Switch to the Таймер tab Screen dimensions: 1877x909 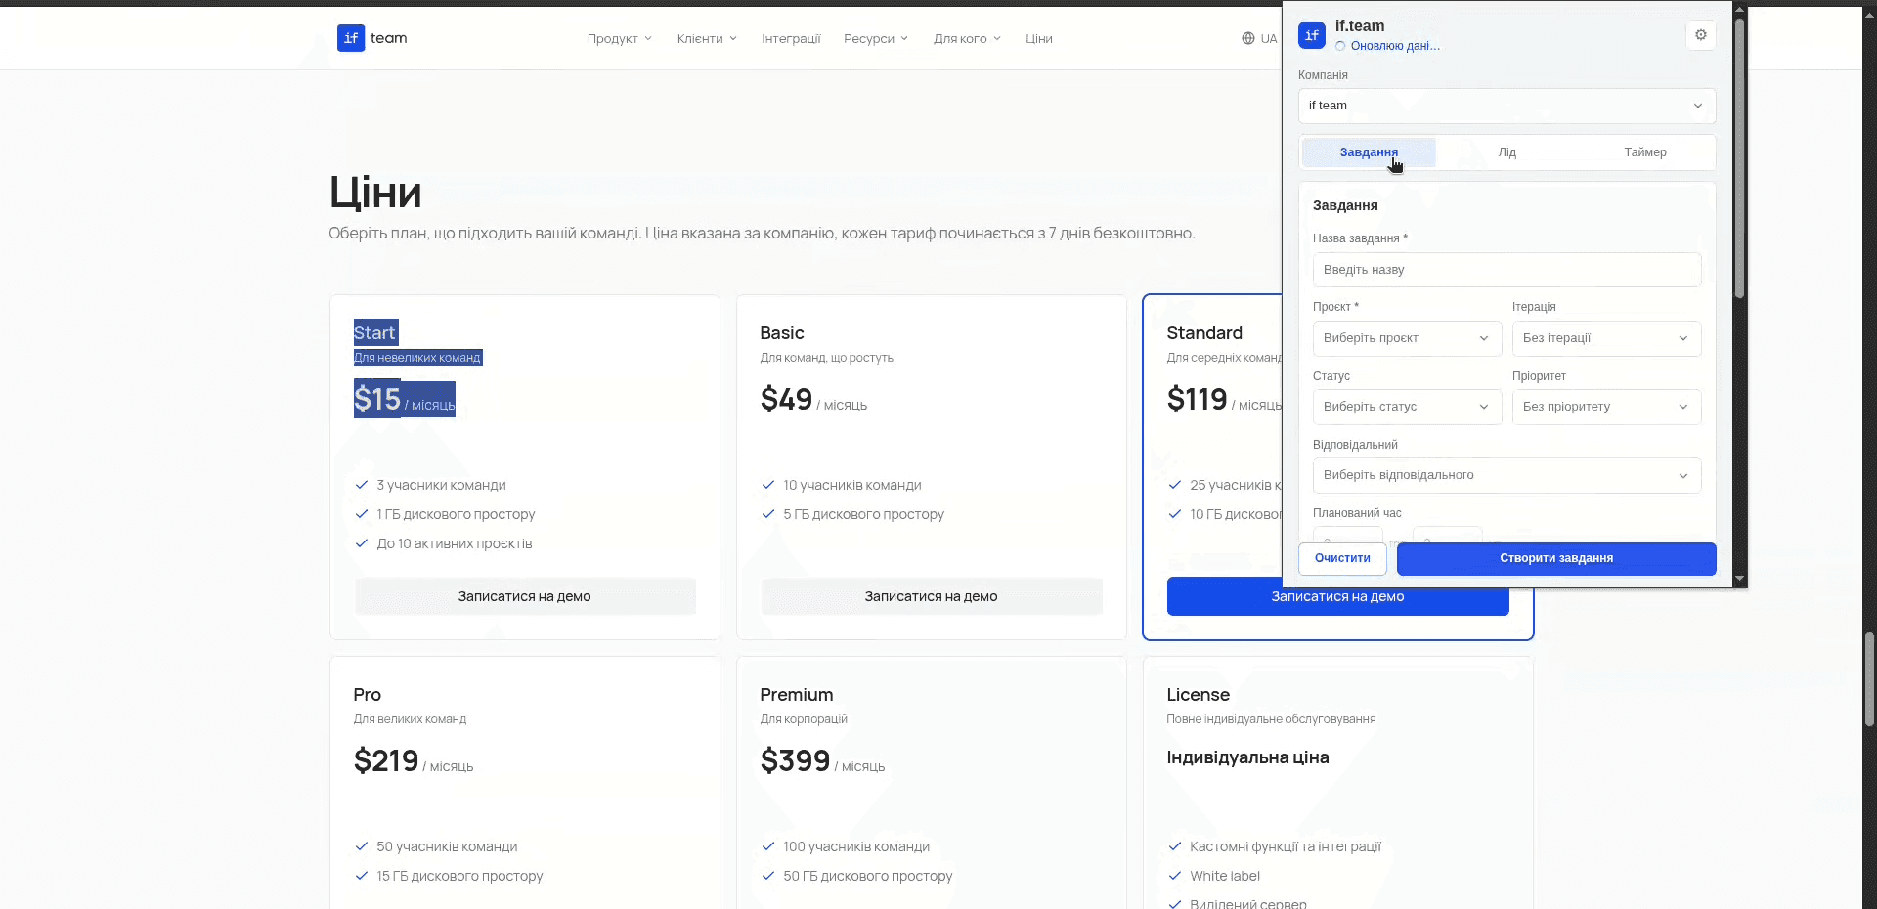pyautogui.click(x=1645, y=152)
